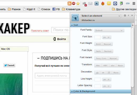This screenshot has width=137, height=95.
Task: Open the Select an element dropdown
Action: [x=101, y=16]
